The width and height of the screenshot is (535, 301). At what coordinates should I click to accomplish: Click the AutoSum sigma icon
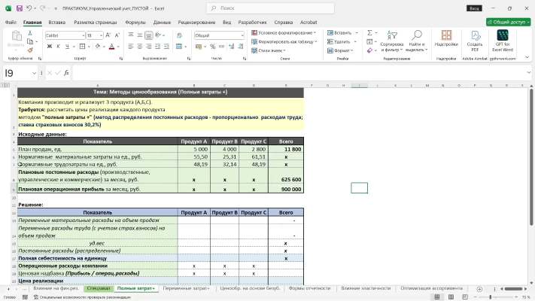(x=370, y=33)
